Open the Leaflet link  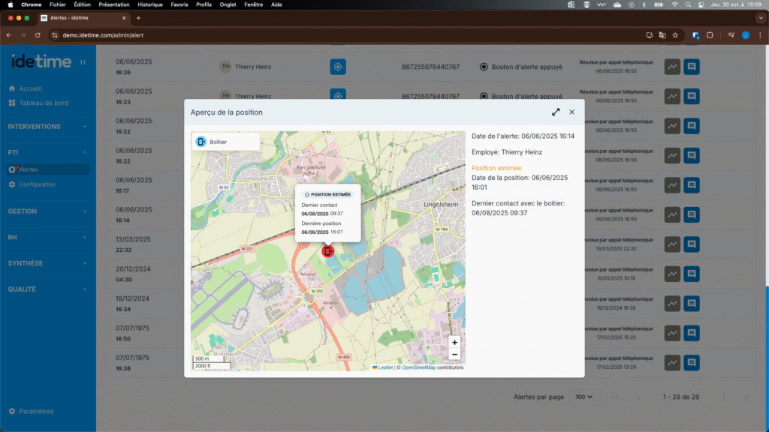coord(384,367)
